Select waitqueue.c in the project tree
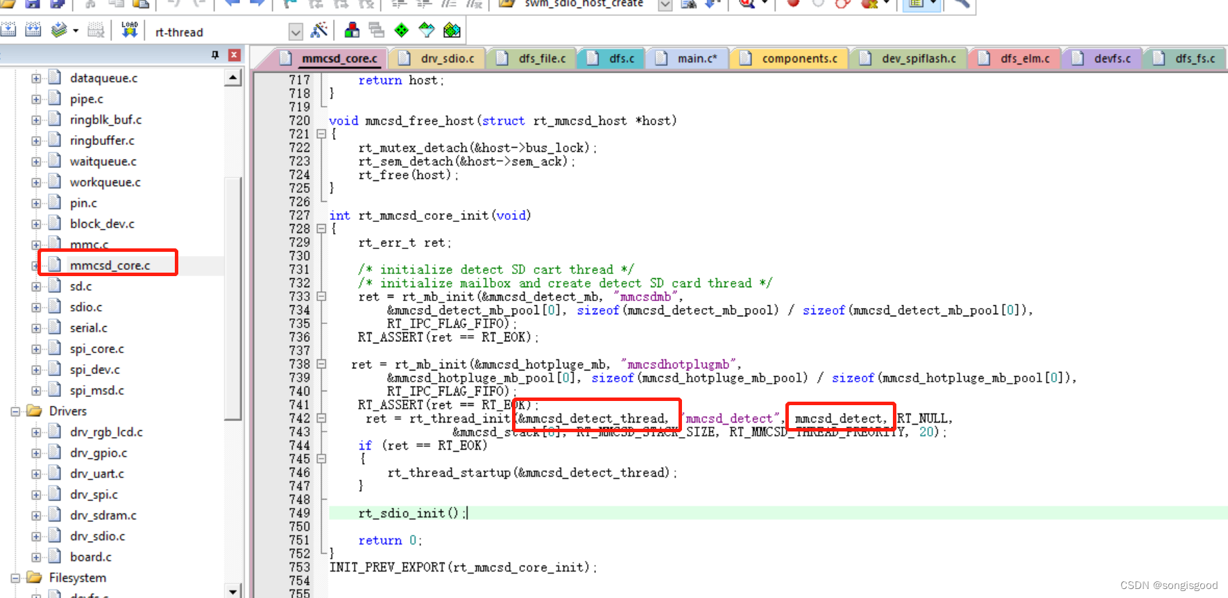 point(103,162)
